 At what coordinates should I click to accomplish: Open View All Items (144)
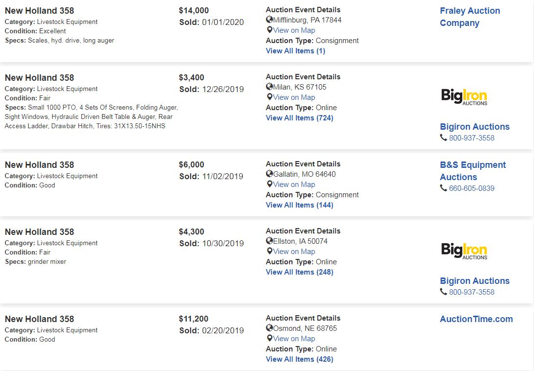pyautogui.click(x=299, y=205)
